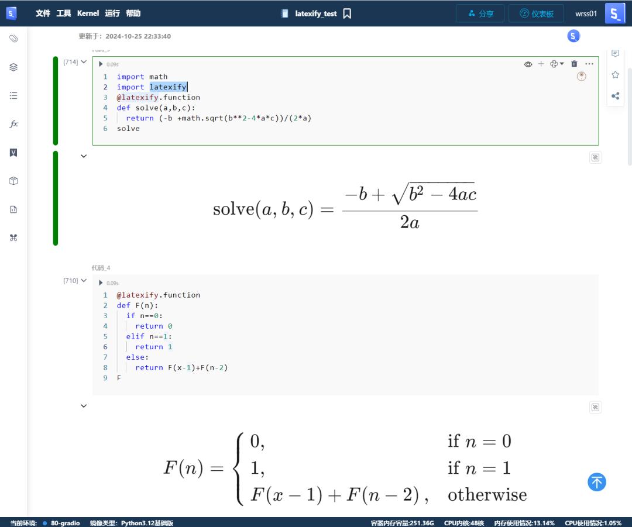Image resolution: width=632 pixels, height=527 pixels.
Task: Collapse the solve formula output chevron
Action: click(x=83, y=156)
